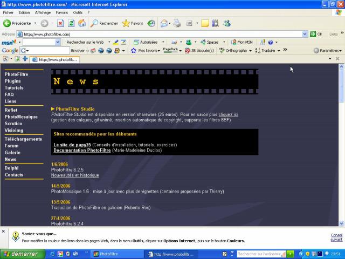Open the Fichier menu
The height and width of the screenshot is (259, 345).
[x=8, y=12]
